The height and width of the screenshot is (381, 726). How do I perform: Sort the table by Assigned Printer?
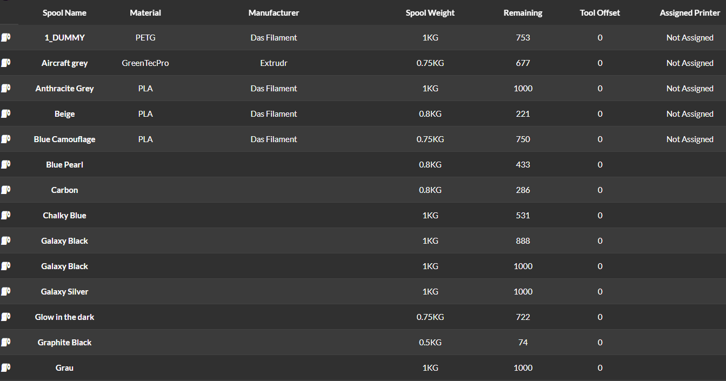pos(690,12)
